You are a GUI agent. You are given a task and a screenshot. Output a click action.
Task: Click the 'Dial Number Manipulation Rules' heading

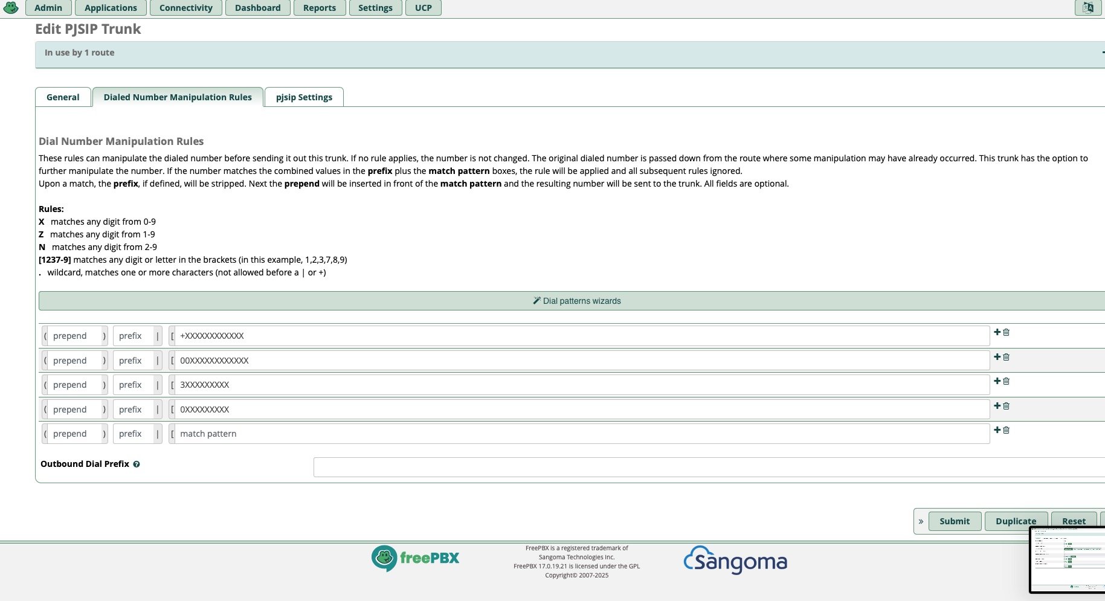click(121, 141)
